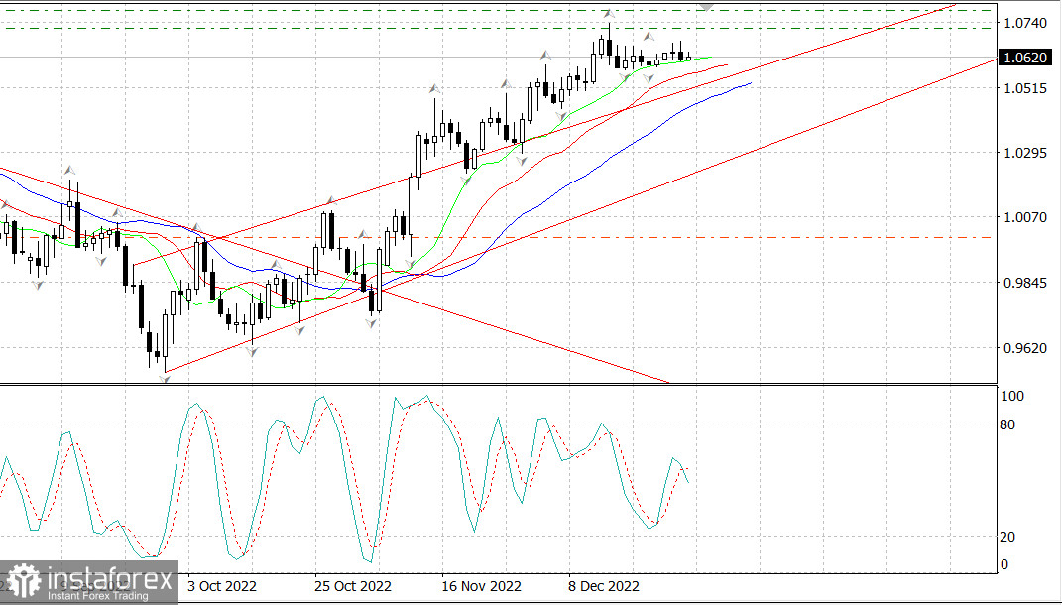Click the 0.9620 price axis label
The image size is (1062, 605).
coord(1025,348)
